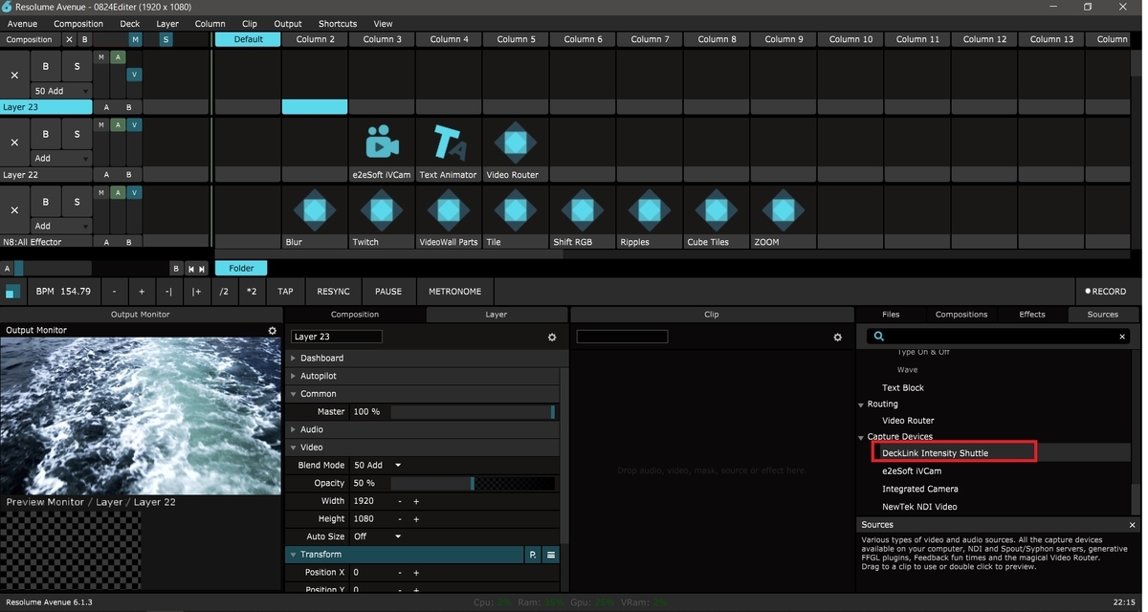Toggle Bypass B on N8:All Effector layer
1148x612 pixels.
45,202
